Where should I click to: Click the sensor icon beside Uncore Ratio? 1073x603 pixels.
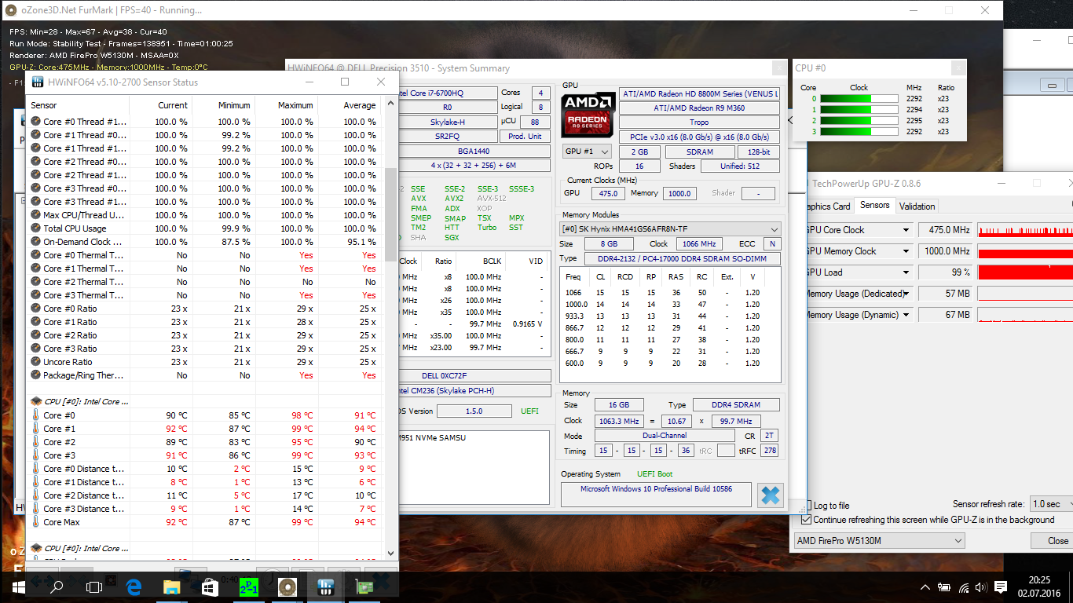tap(35, 362)
